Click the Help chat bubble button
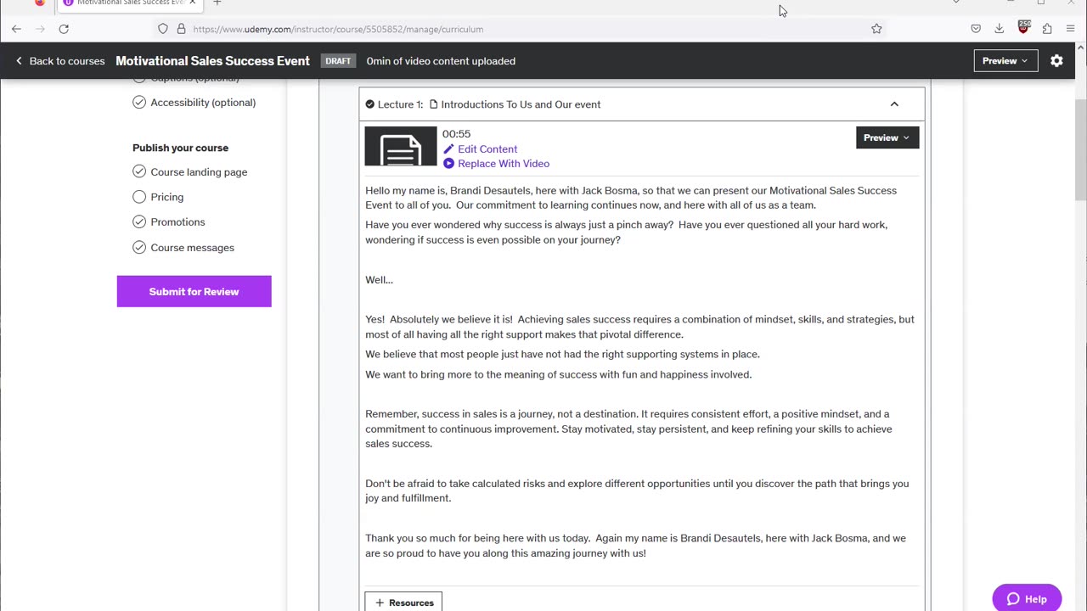 [1027, 598]
